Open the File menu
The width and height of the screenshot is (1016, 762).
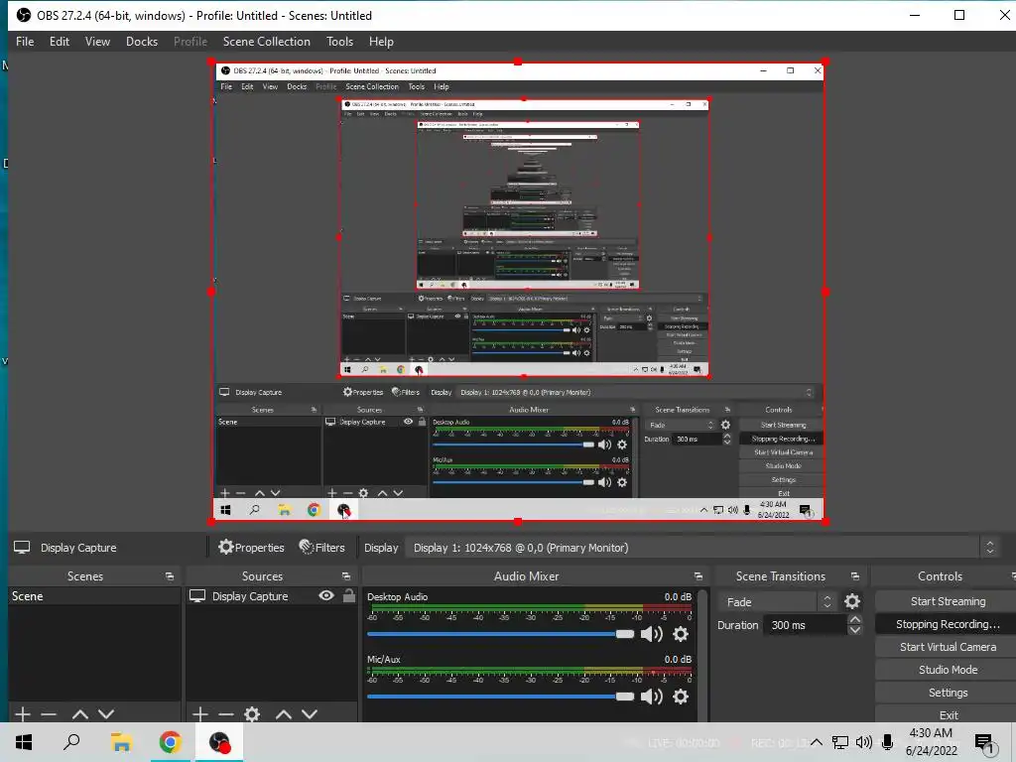25,42
